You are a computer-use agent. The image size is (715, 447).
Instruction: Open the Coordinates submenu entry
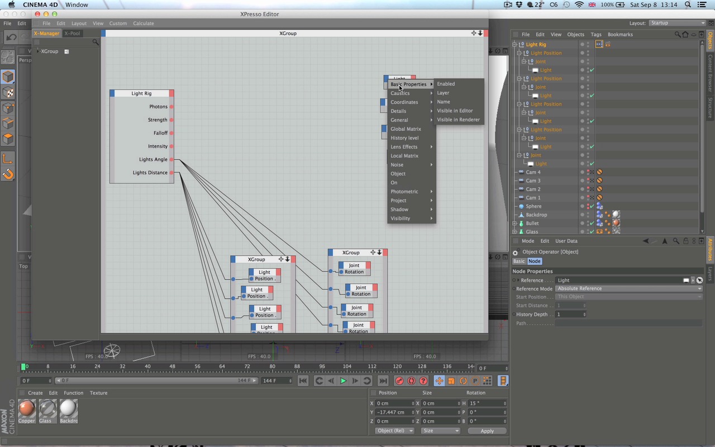coord(412,102)
